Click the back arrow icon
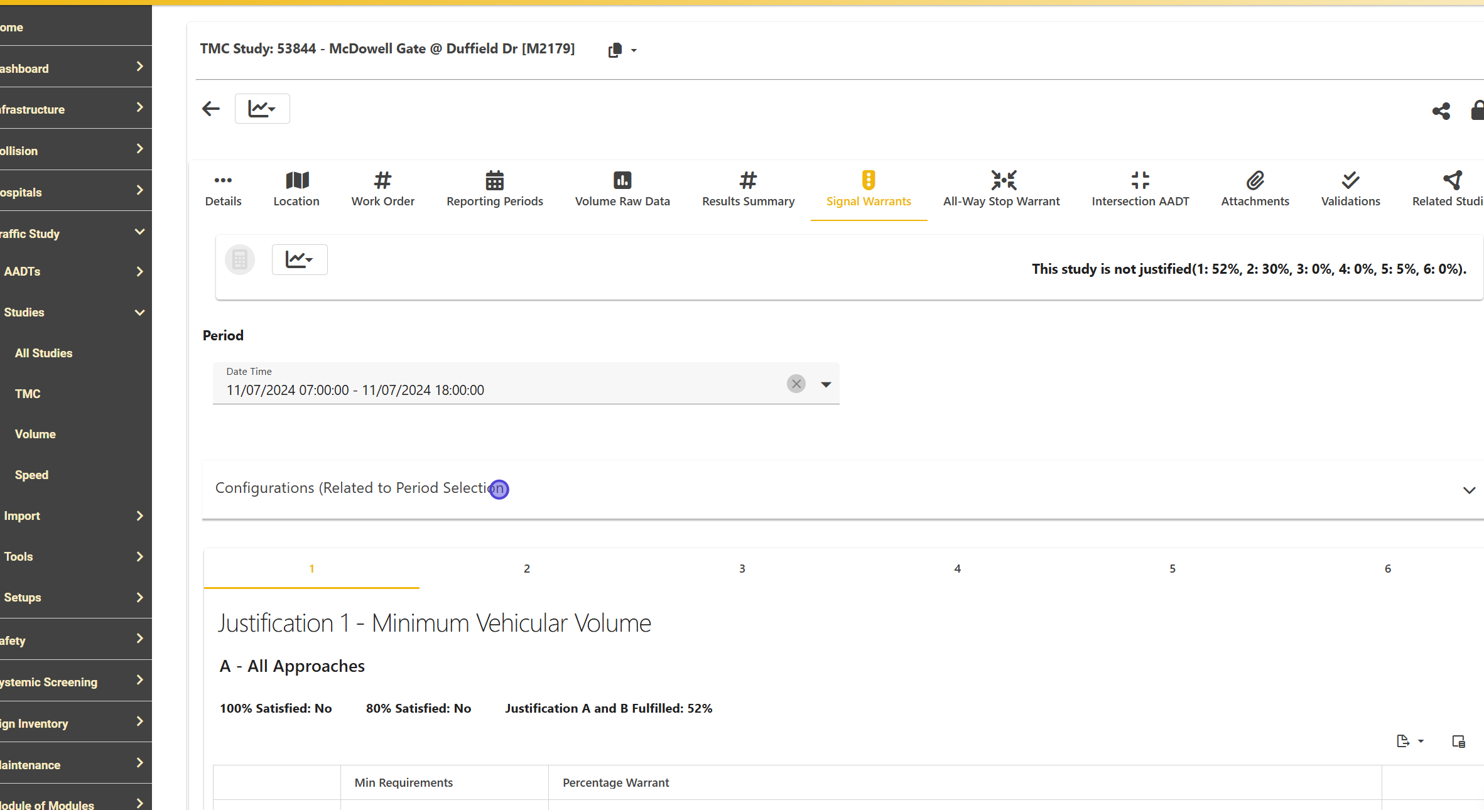 click(x=211, y=109)
